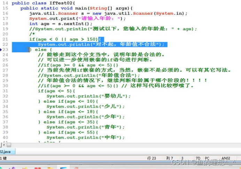This screenshot has height=169, width=241.
Task: Click comment "当前先使用if嵌套的方式"
Action: pos(81,70)
